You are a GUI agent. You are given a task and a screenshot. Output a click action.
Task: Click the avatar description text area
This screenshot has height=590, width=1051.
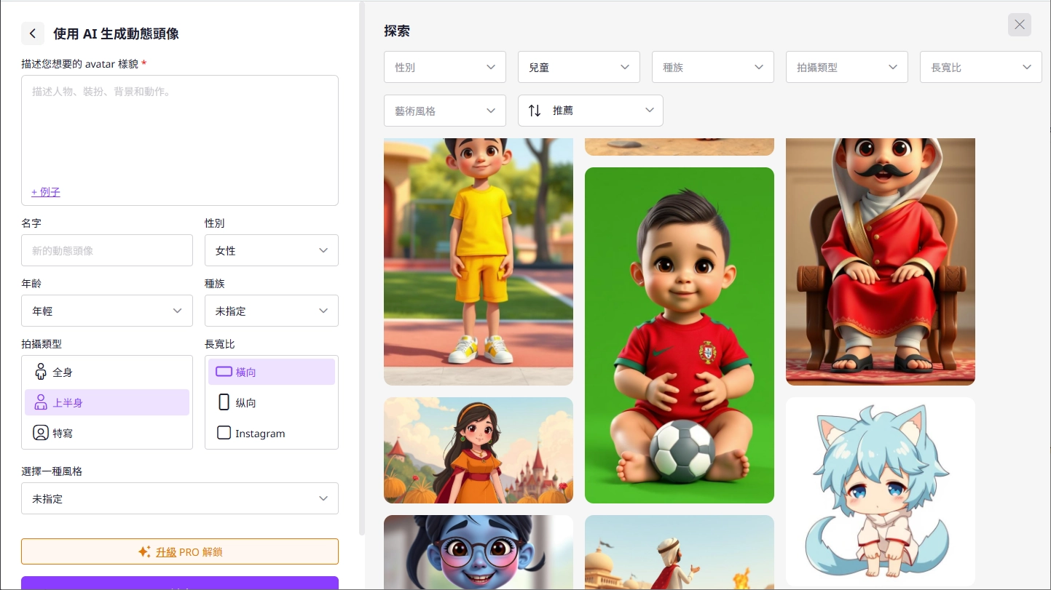[x=180, y=140]
